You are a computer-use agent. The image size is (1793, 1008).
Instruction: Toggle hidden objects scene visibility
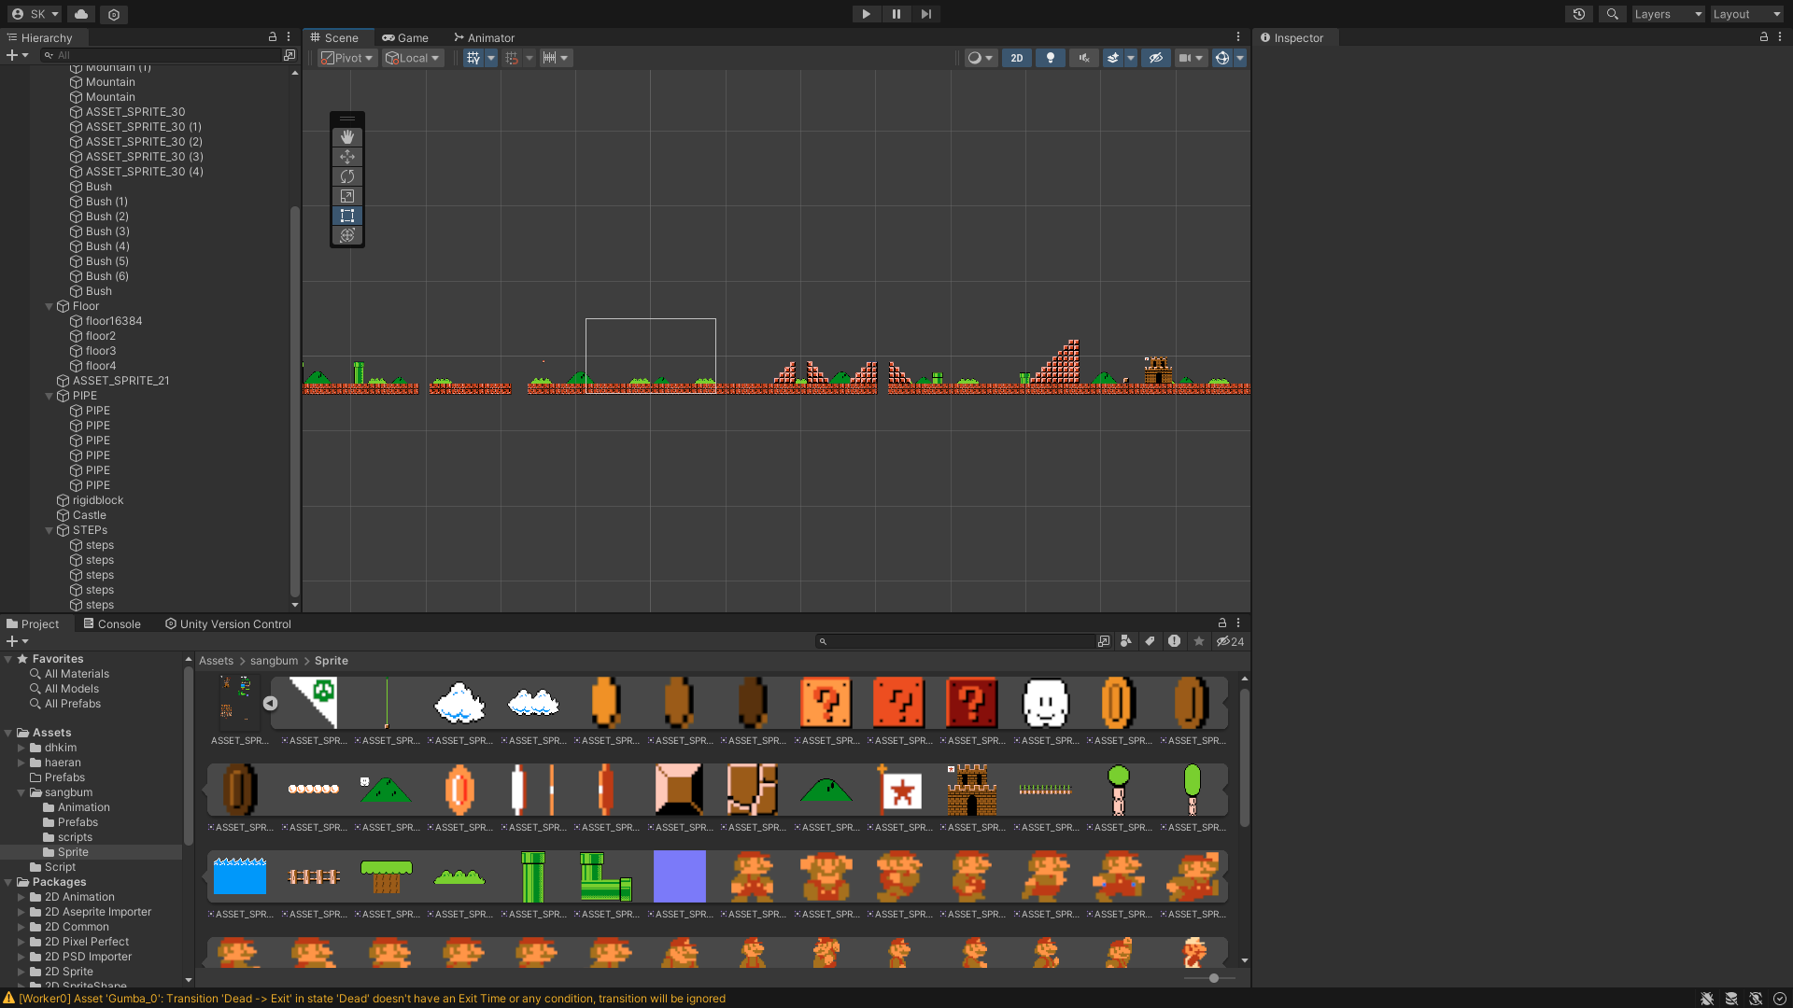pos(1156,58)
